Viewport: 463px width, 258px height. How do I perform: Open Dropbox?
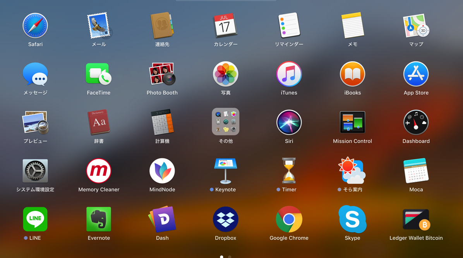[x=226, y=219]
